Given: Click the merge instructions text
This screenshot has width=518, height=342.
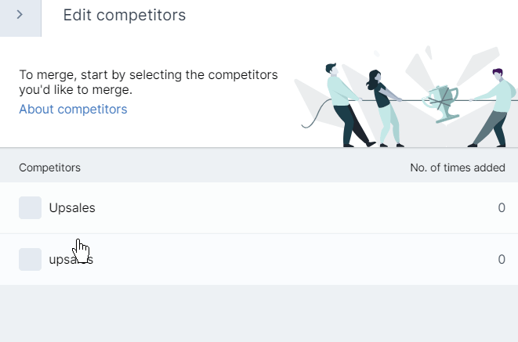Looking at the screenshot, I should 148,82.
